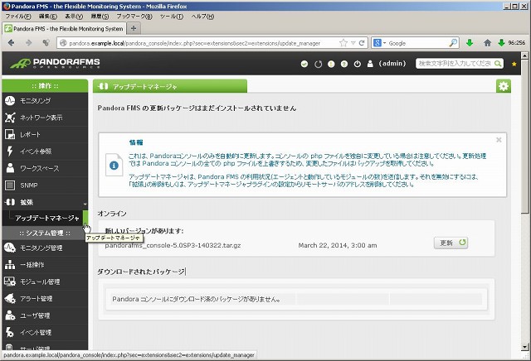
Task: Click the header refresh icon
Action: 318,64
